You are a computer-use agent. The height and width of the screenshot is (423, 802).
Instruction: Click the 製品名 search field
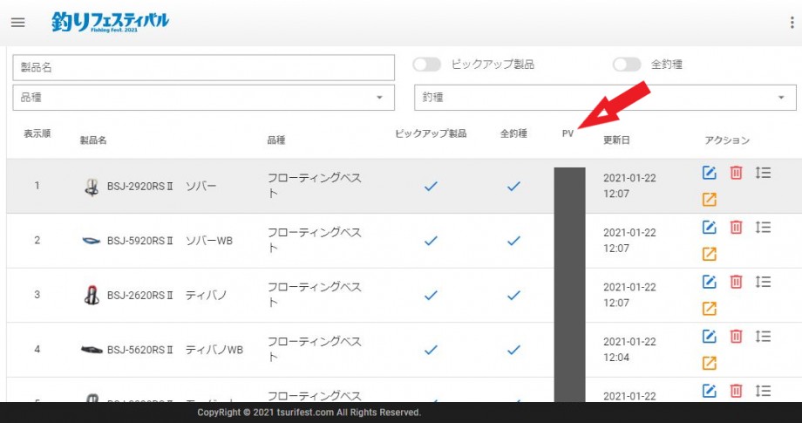pos(204,67)
